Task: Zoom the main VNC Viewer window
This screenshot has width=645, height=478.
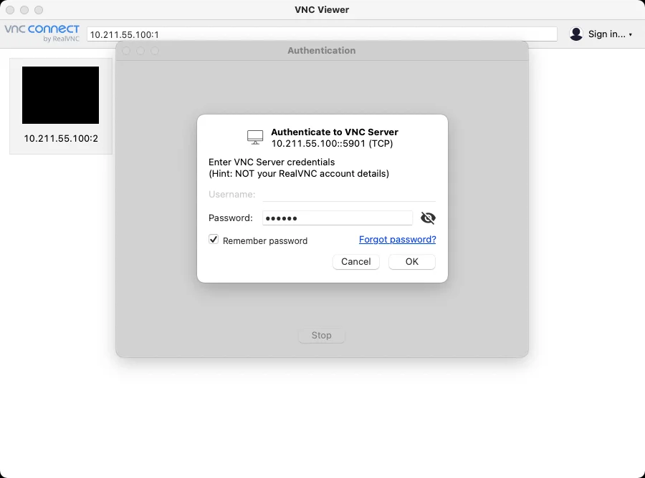Action: coord(38,9)
